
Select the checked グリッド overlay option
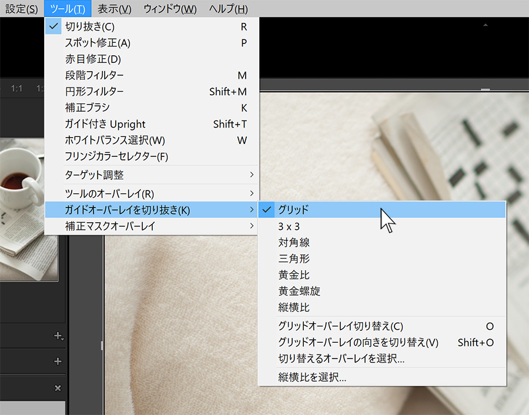(x=293, y=209)
